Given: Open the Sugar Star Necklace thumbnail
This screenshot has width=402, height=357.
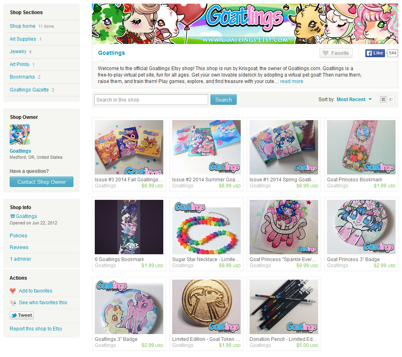Looking at the screenshot, I should coord(206,227).
